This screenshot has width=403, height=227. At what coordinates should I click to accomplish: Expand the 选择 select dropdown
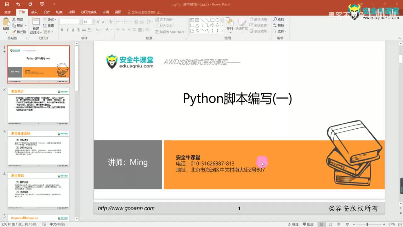pos(280,31)
